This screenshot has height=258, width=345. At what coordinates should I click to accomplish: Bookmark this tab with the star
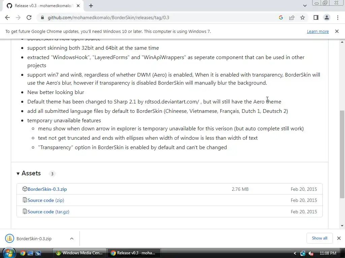pos(303,17)
